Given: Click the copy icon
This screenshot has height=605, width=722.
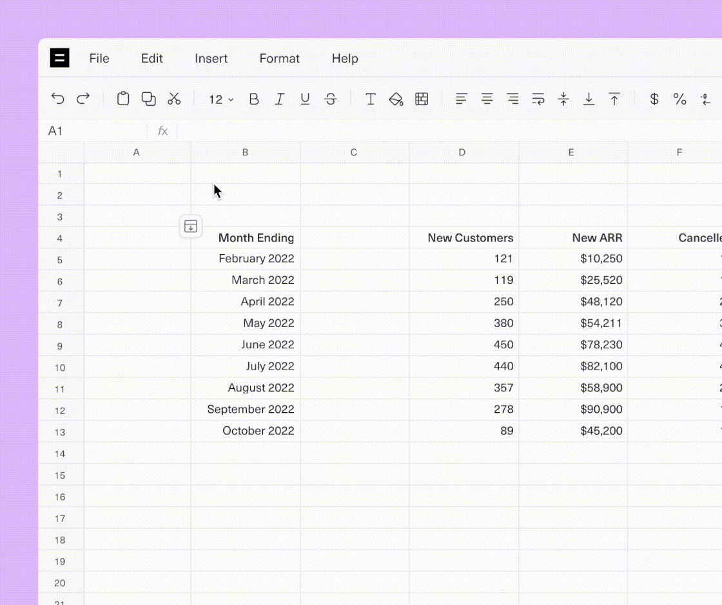Looking at the screenshot, I should click(x=148, y=99).
